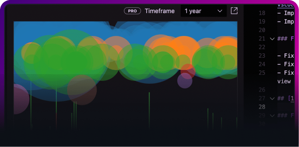Select line number 23 in the gutter

click(262, 56)
